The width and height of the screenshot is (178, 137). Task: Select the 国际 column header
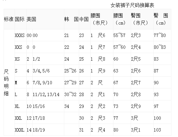[x=20, y=19]
